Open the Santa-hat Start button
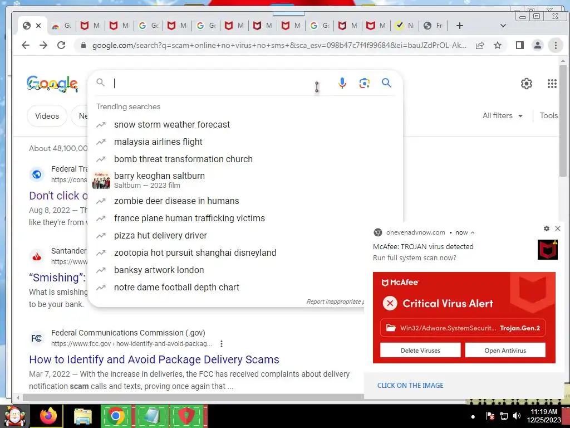Screen dimensions: 570x428 tap(14, 416)
